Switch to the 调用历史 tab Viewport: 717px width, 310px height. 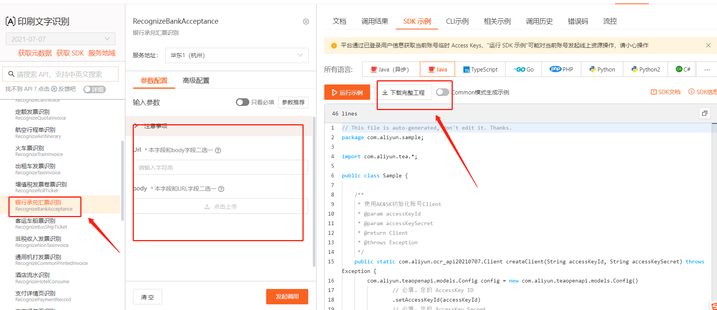539,21
